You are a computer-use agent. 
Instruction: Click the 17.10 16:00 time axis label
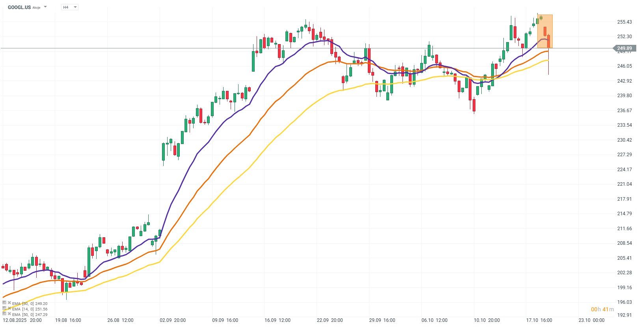click(539, 320)
